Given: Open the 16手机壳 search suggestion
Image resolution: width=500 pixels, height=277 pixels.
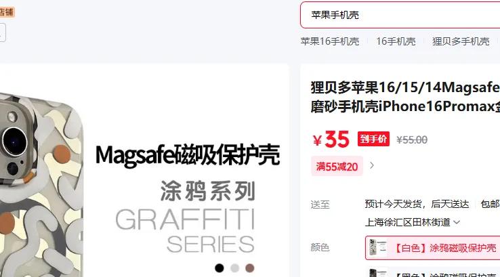Looking at the screenshot, I should point(396,41).
